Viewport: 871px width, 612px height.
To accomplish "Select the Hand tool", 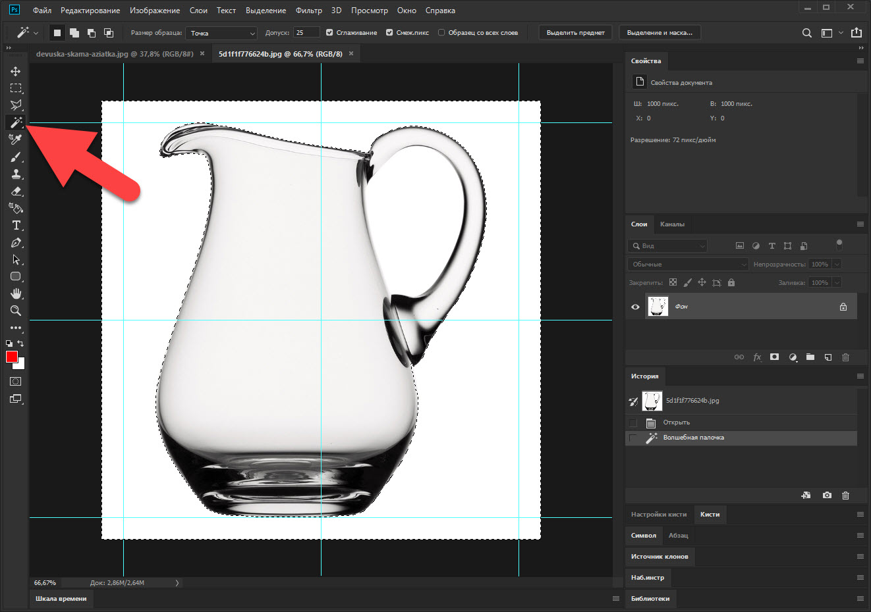I will [16, 293].
